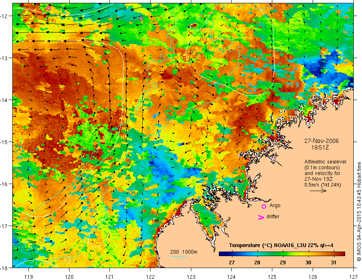Click the latitude -15 axis label

point(4,142)
